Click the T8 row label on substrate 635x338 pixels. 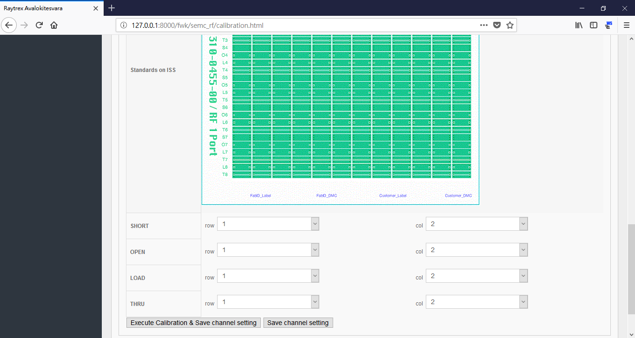225,175
